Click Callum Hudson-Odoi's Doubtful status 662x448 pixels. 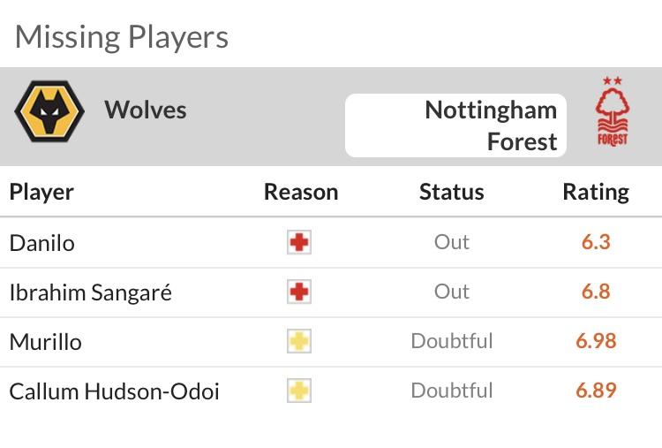pos(452,391)
